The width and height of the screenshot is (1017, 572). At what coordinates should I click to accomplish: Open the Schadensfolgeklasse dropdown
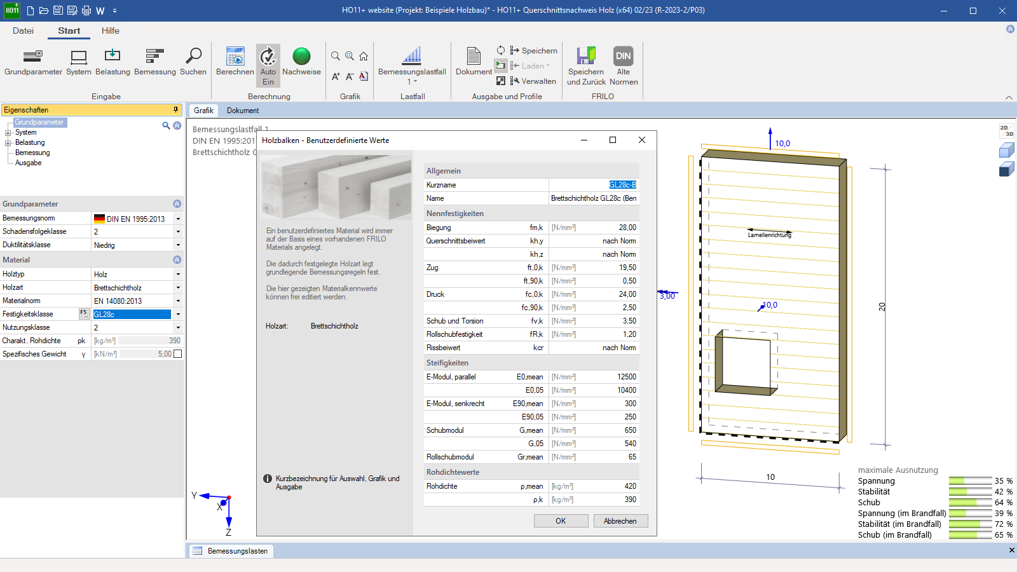coord(178,232)
